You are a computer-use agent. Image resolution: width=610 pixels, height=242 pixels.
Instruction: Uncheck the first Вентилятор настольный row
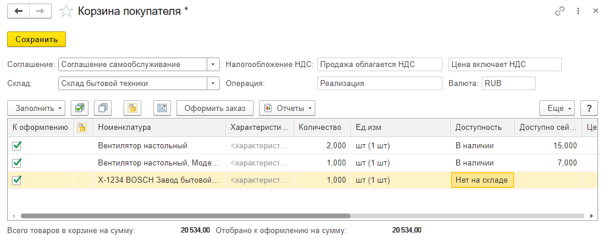(x=17, y=145)
